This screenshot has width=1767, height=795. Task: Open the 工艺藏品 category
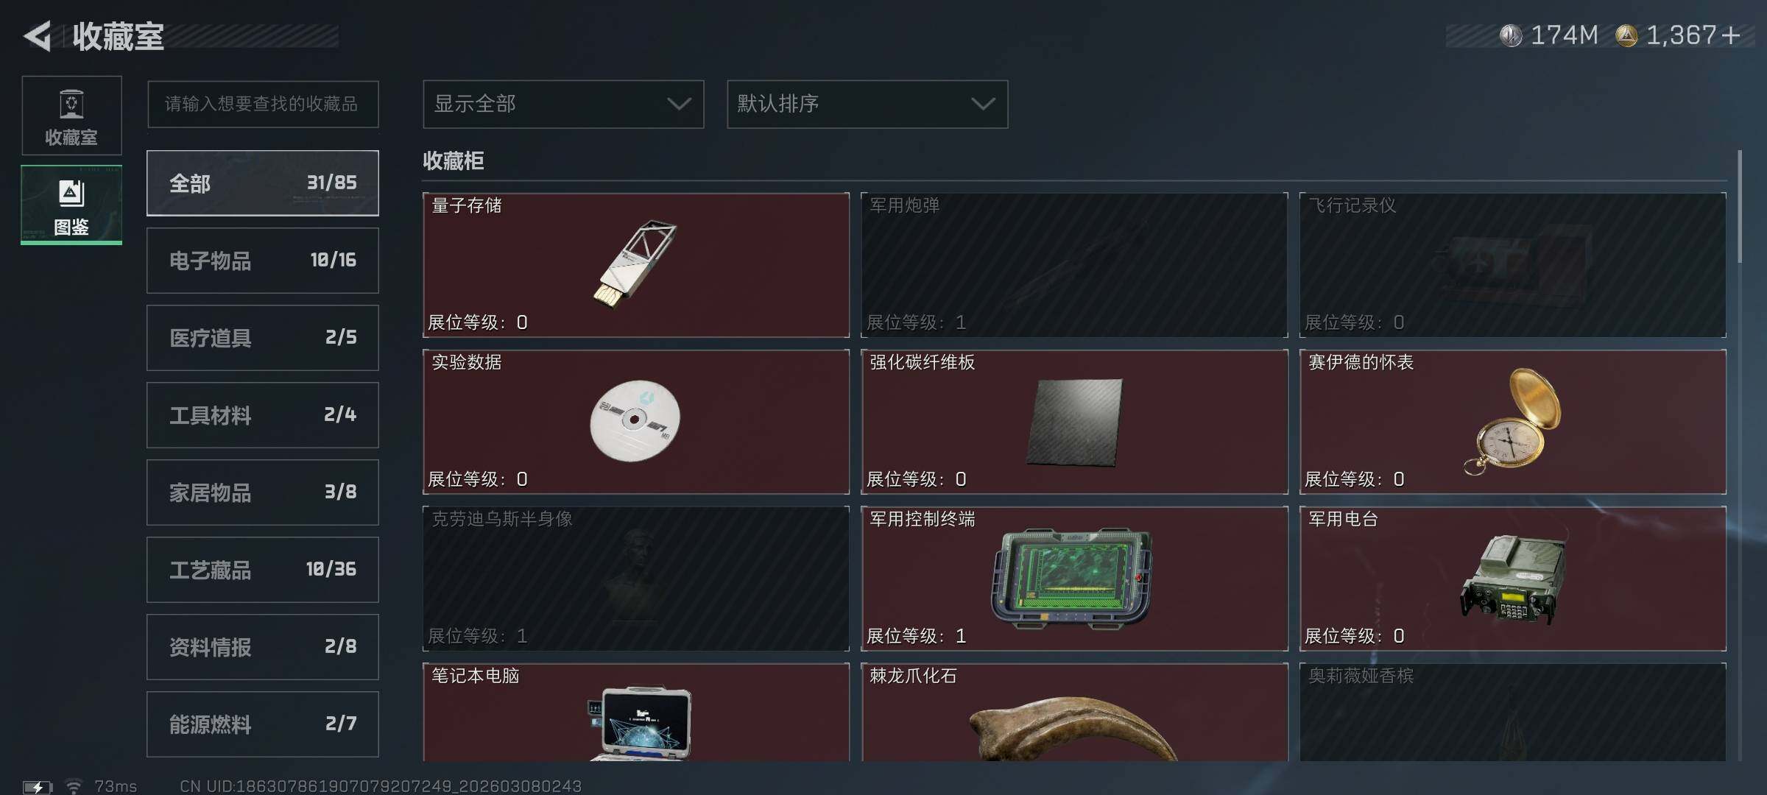[263, 570]
